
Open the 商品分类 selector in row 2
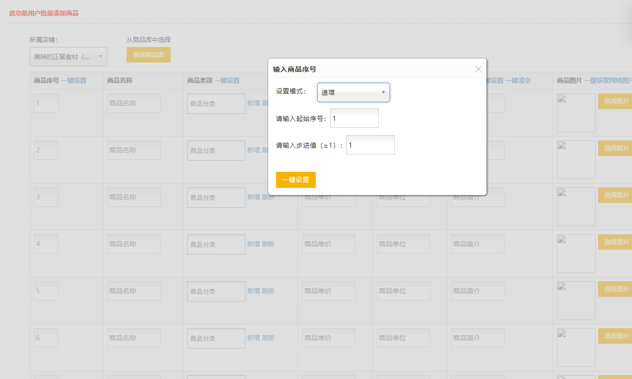coord(216,151)
